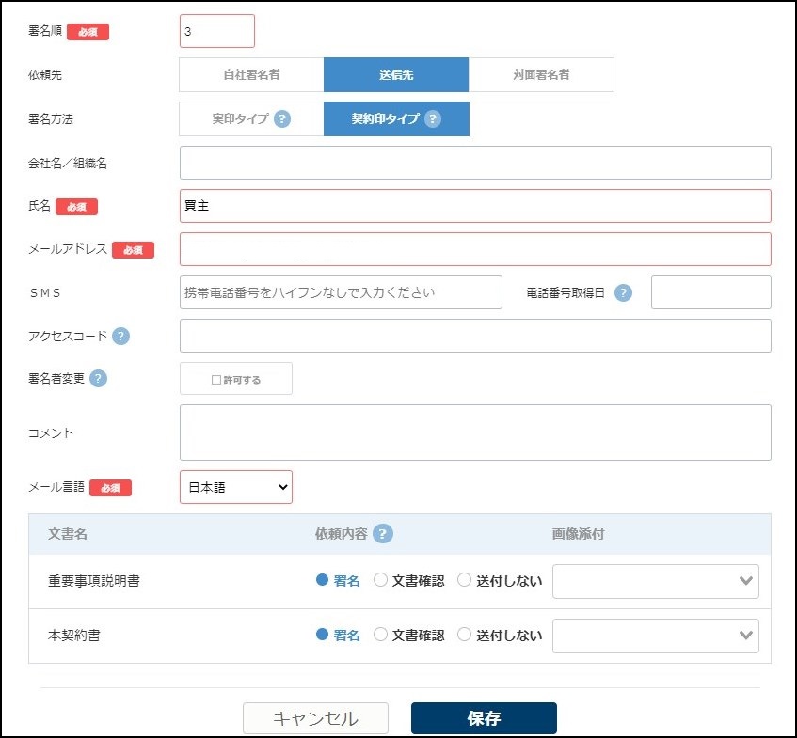Show help for 署名者変更
Screen dimensions: 797x738
[99, 378]
